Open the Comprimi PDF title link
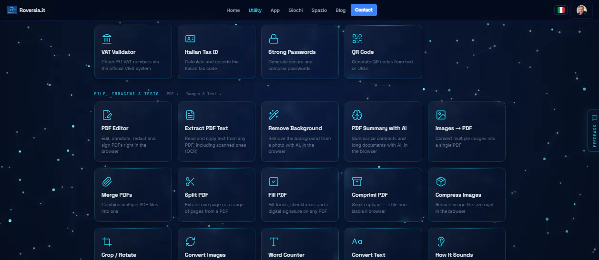 pyautogui.click(x=370, y=195)
